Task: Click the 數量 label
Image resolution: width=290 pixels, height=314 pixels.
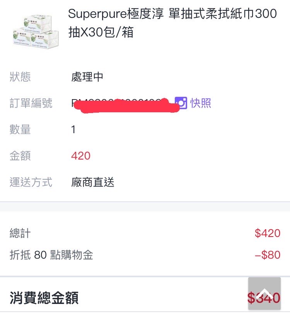Action: click(20, 130)
